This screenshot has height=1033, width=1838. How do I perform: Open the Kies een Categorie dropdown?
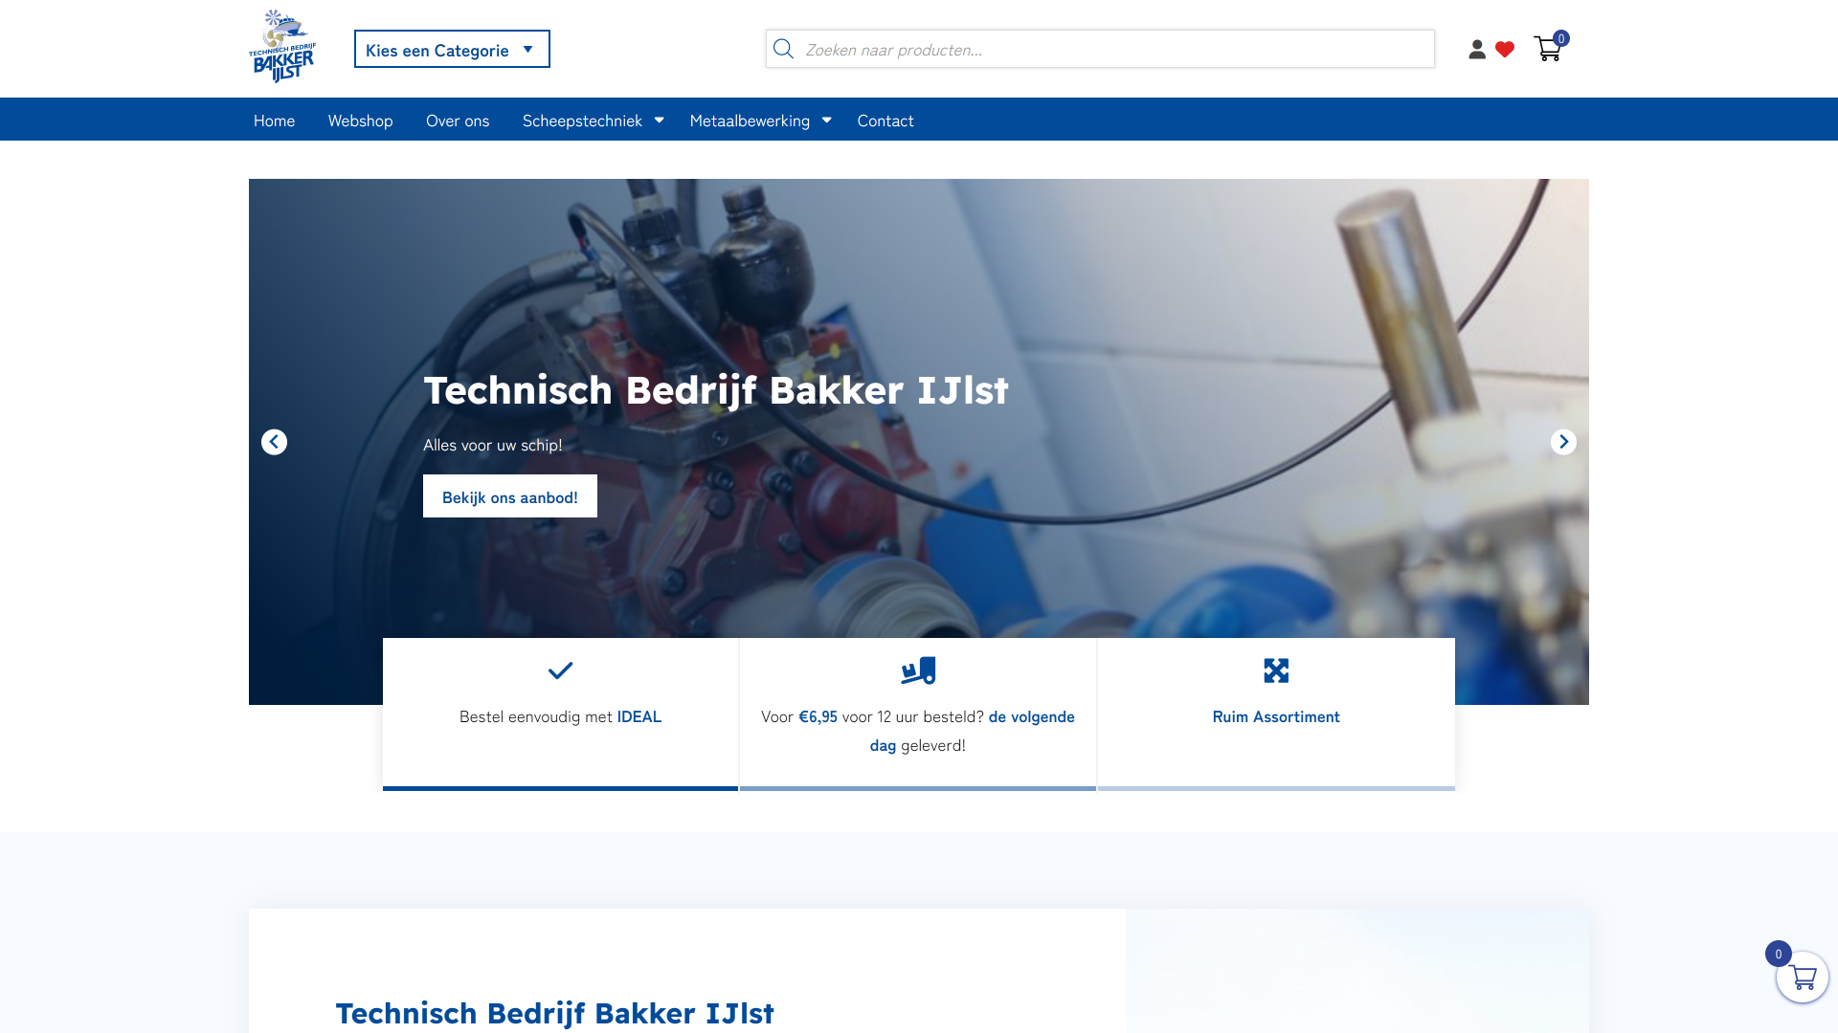click(452, 49)
